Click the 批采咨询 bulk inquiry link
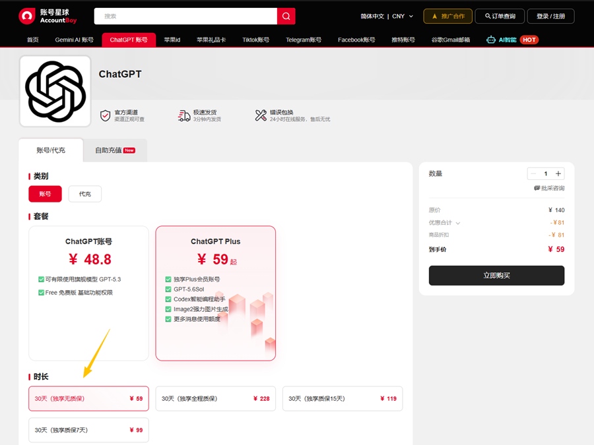The height and width of the screenshot is (445, 594). tap(549, 188)
